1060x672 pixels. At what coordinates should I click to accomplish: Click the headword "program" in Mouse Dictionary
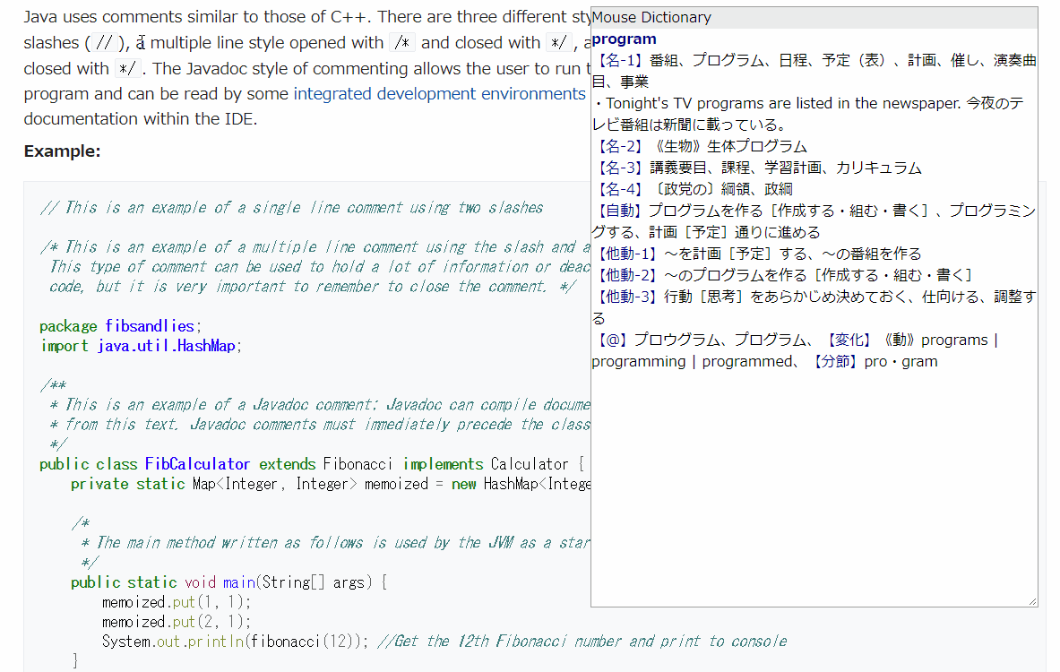[x=624, y=39]
